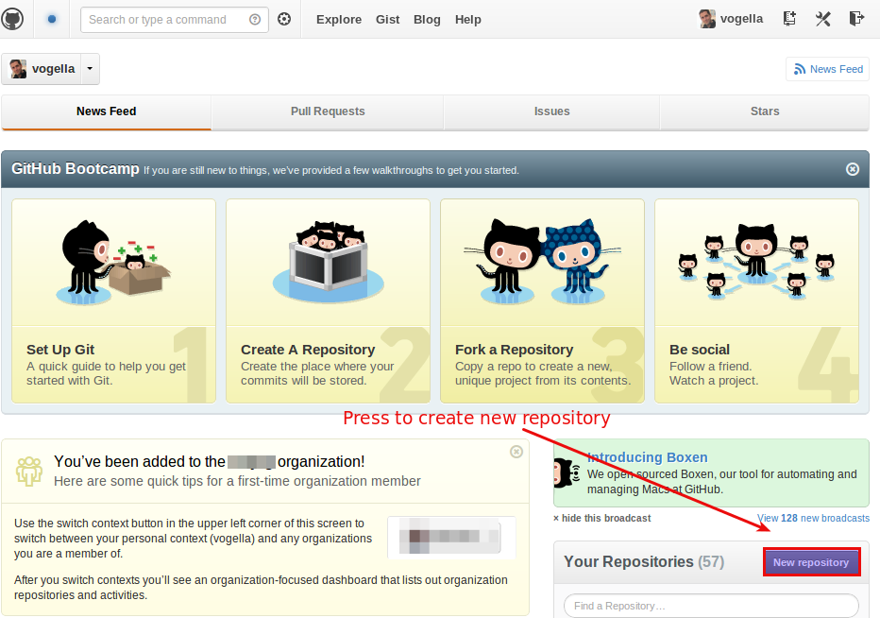Sign out using the header icon
The image size is (880, 618).
click(856, 19)
